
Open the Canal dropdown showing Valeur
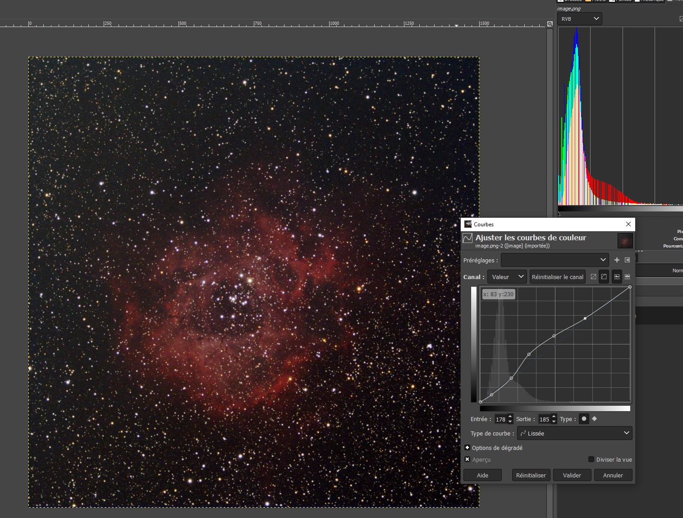coord(507,277)
